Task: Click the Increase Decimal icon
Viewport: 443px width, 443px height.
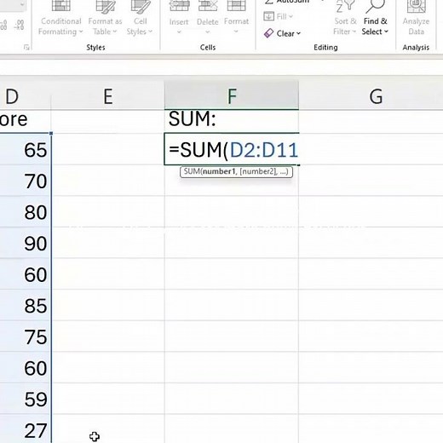Action: click(3, 25)
